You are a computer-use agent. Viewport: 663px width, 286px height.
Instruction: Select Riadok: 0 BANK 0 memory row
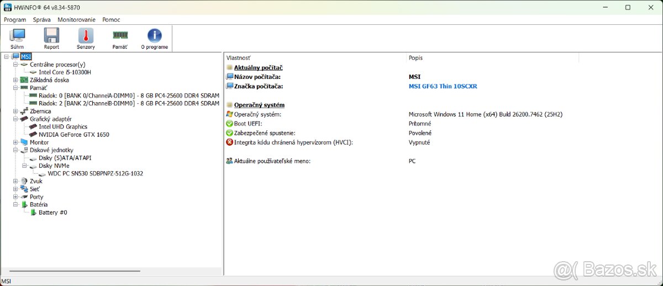[x=129, y=96]
